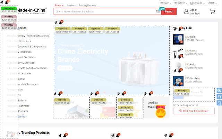Click the Leading Supplier medal image
Viewport: 222px width, 139px height.
(x=161, y=112)
